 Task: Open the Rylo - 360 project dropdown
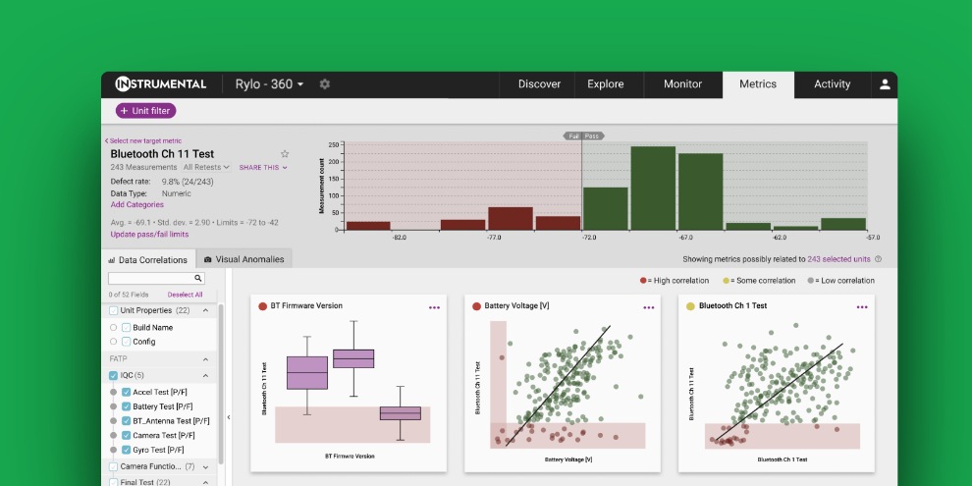click(x=269, y=84)
